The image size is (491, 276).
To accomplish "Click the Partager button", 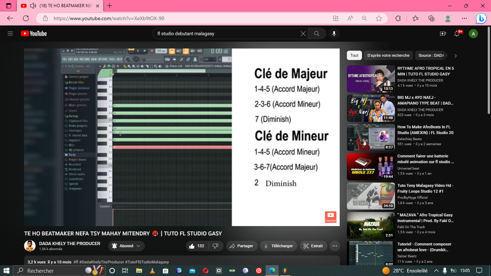I will (241, 246).
